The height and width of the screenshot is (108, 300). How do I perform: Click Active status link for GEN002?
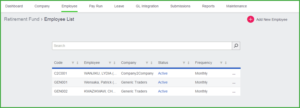[163, 91]
